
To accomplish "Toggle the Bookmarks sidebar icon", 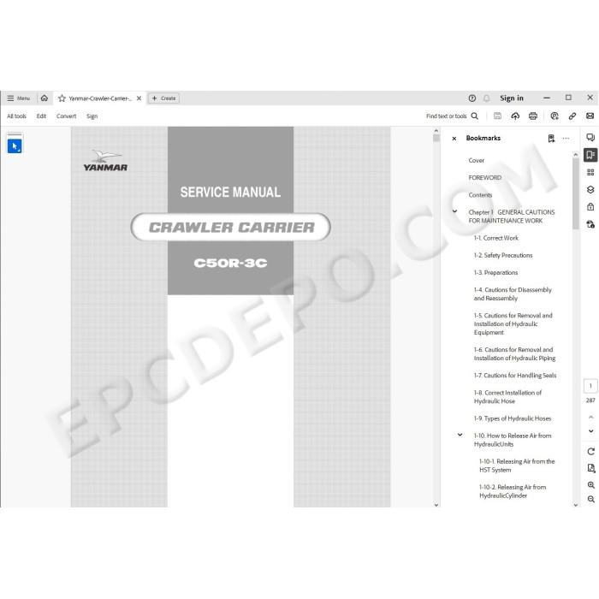I will (x=590, y=155).
